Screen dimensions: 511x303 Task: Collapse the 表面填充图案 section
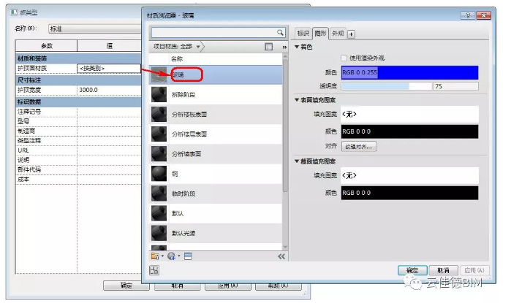pyautogui.click(x=297, y=100)
